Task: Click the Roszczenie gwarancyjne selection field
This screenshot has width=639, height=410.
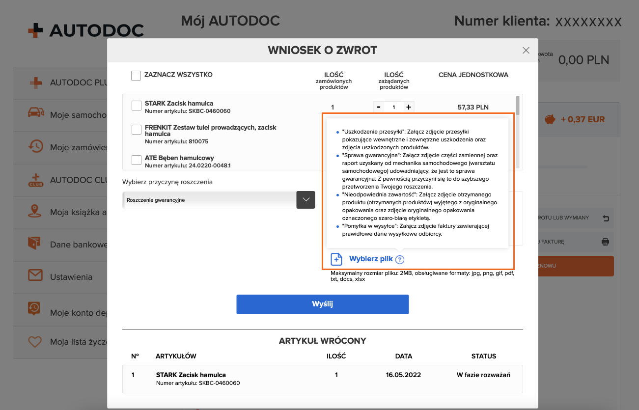Action: pyautogui.click(x=210, y=200)
